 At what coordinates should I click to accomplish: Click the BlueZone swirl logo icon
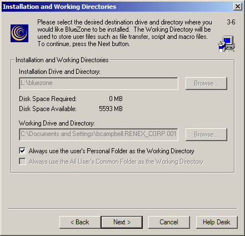[x=19, y=33]
